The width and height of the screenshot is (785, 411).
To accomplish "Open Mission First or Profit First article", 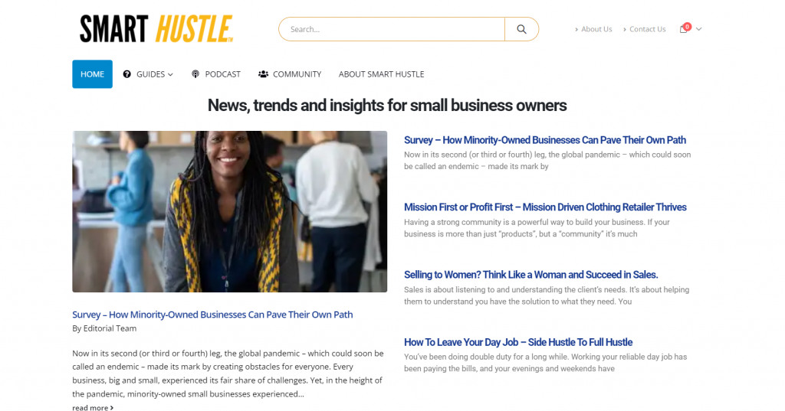I will (x=545, y=207).
